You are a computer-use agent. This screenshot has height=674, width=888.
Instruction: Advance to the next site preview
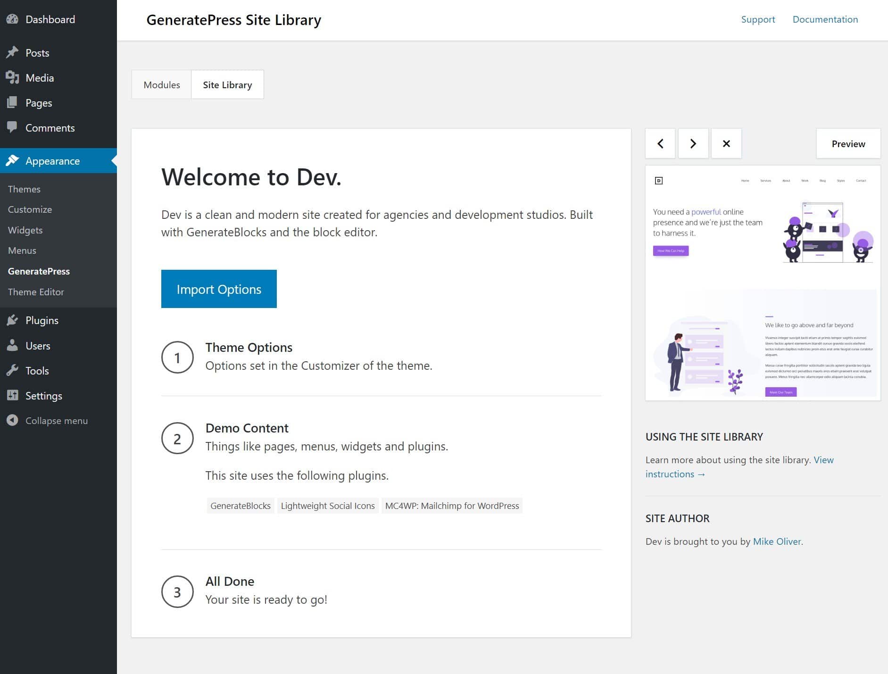[693, 143]
